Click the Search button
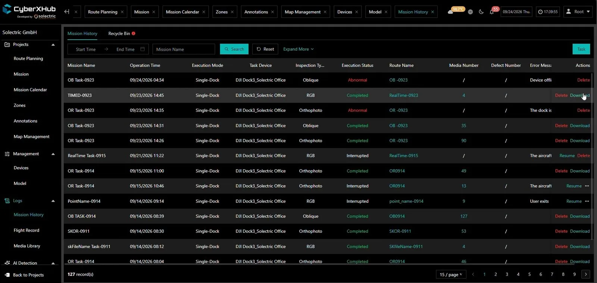This screenshot has width=597, height=283. coord(234,49)
